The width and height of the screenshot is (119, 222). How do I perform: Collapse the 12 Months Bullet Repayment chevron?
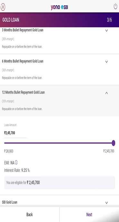point(106,93)
